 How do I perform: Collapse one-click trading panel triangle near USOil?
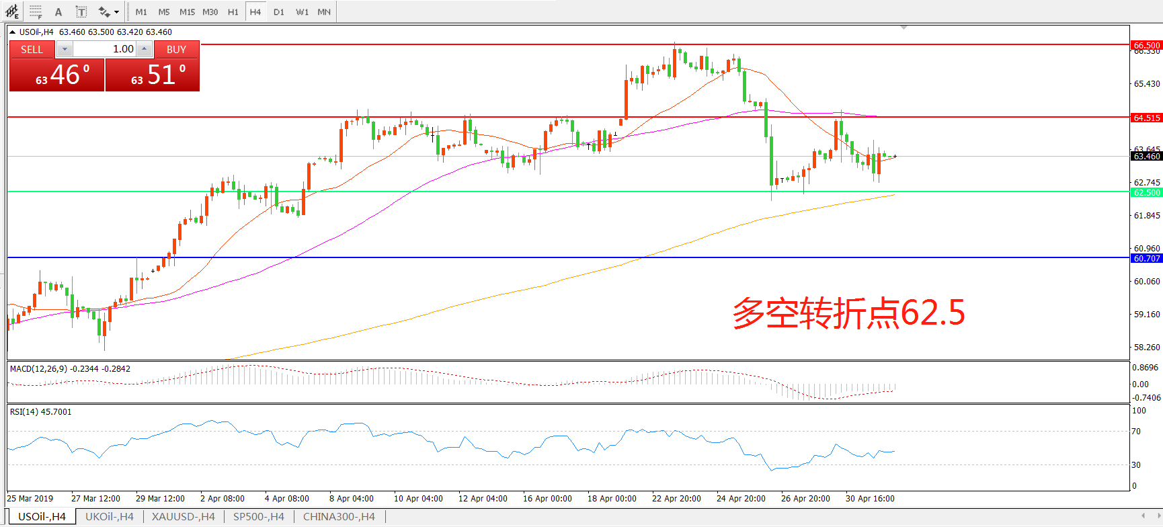pos(13,32)
